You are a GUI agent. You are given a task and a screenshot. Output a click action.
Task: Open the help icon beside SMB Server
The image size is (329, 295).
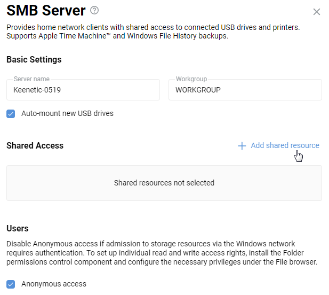pos(94,10)
